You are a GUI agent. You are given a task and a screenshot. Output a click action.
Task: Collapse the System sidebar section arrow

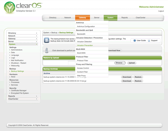pos(36,44)
